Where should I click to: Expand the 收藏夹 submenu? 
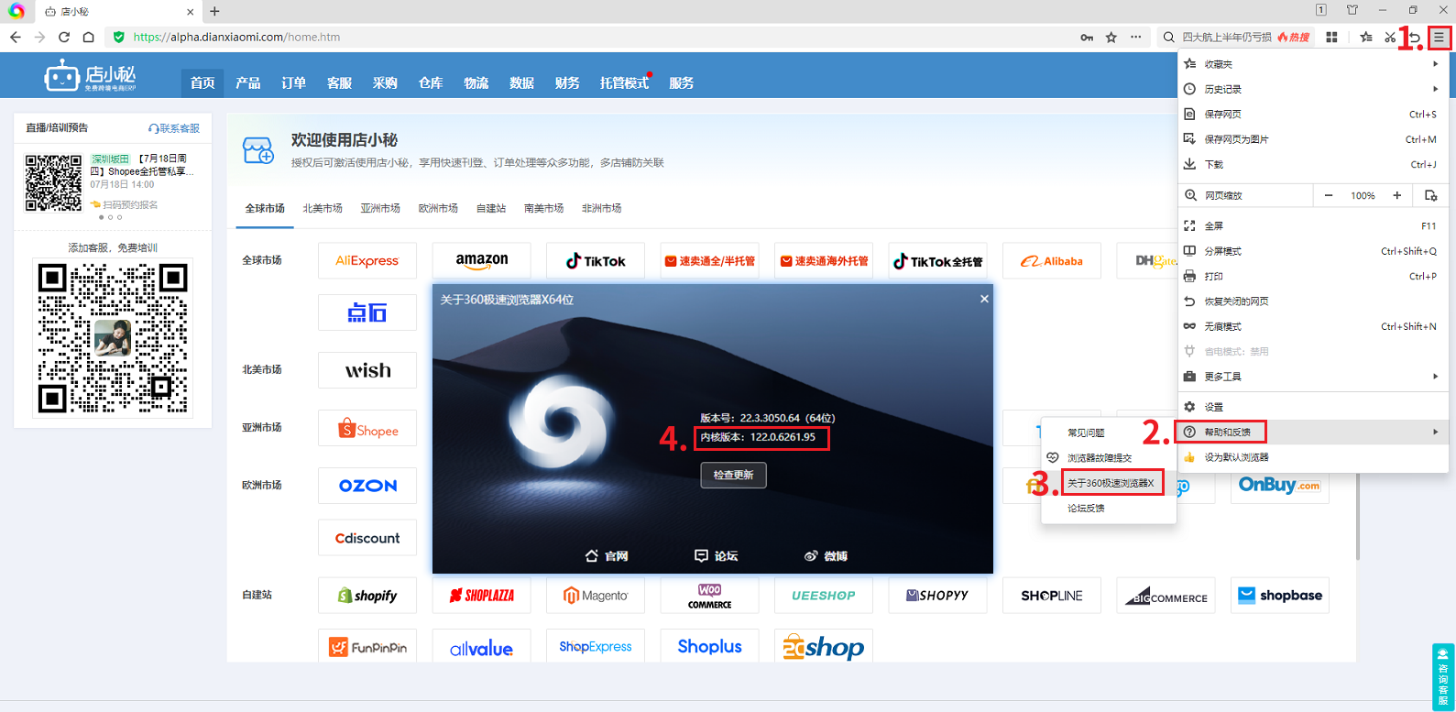tap(1312, 64)
